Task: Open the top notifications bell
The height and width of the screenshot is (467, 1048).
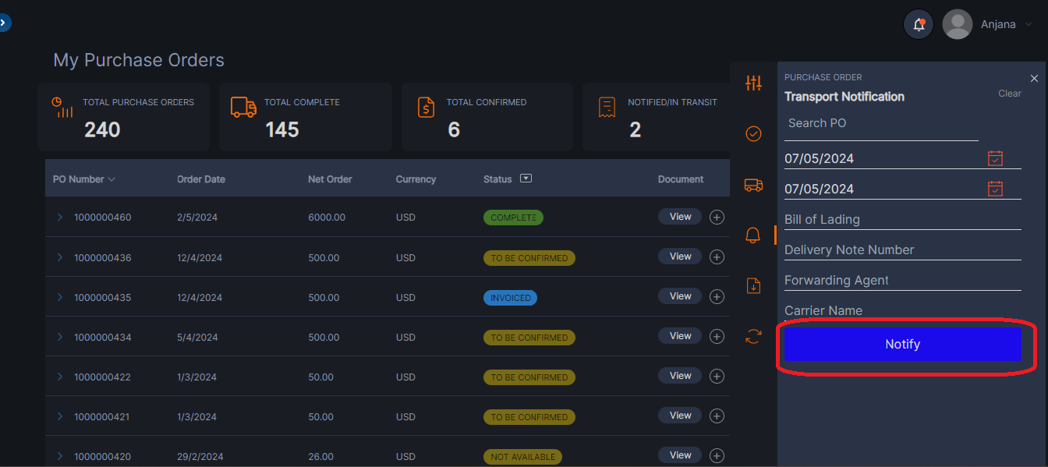Action: (918, 24)
